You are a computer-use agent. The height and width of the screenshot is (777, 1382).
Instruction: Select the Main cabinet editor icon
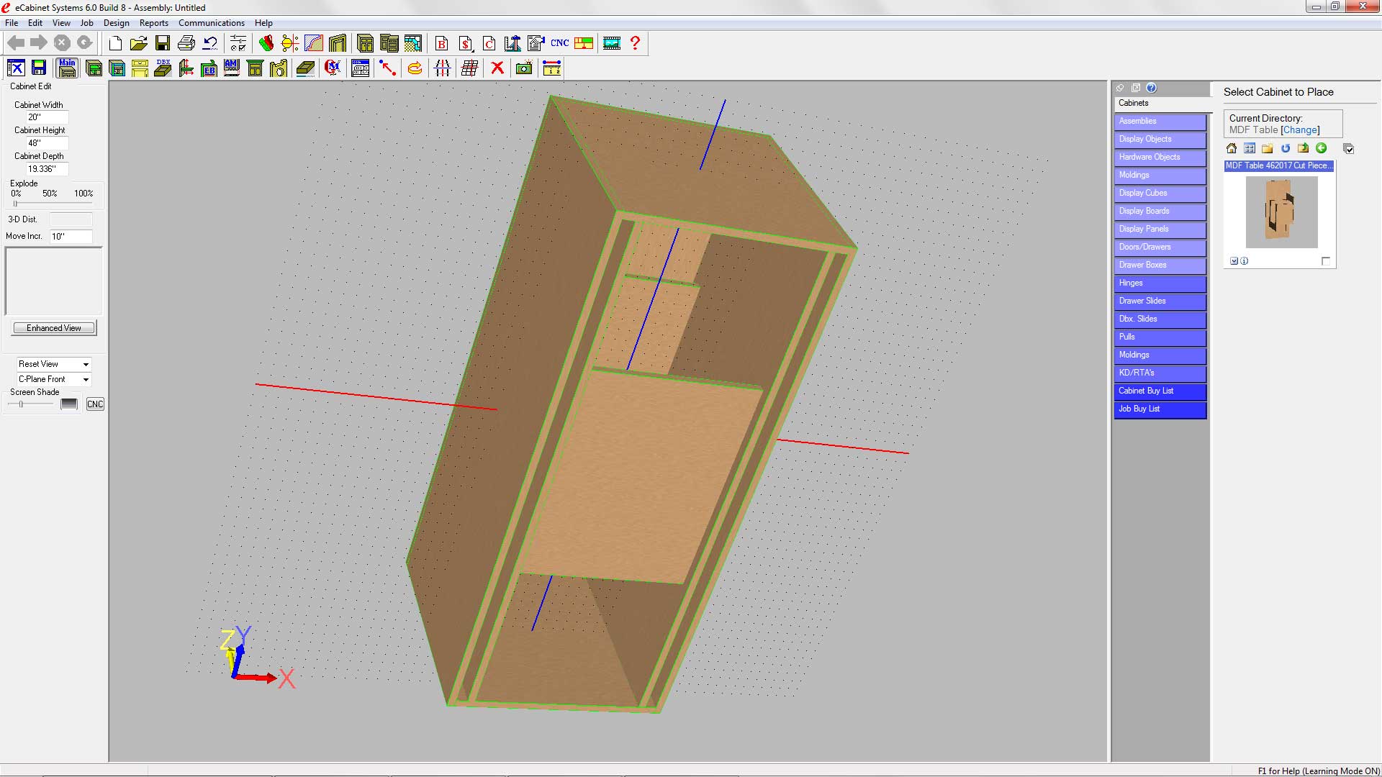pyautogui.click(x=67, y=68)
